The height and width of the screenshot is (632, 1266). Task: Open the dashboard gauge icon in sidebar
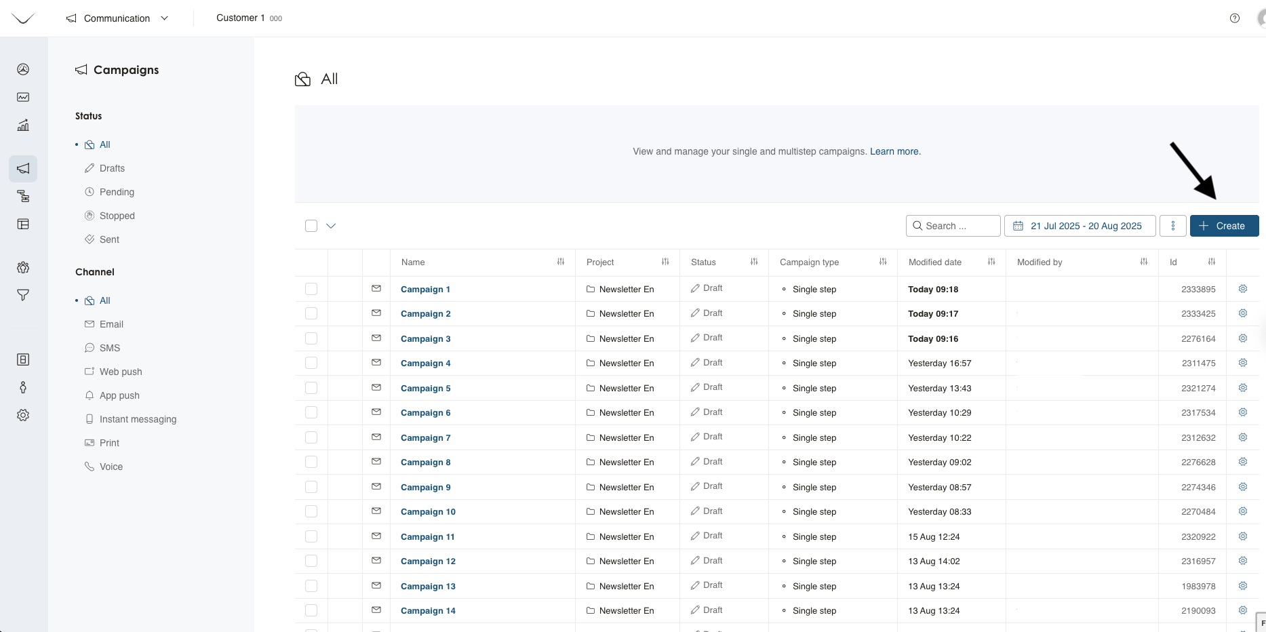coord(23,69)
